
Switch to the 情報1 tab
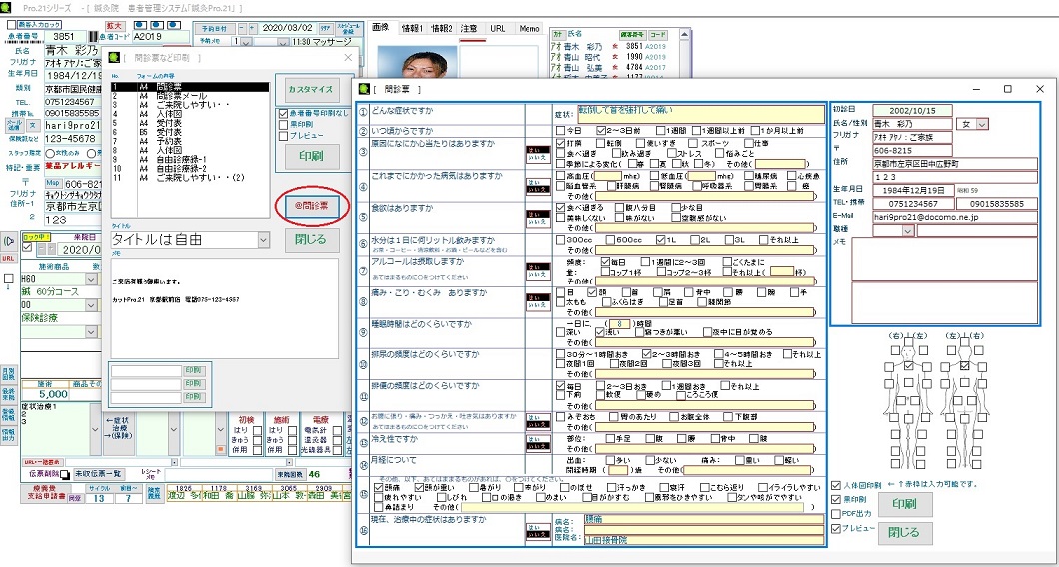[412, 28]
